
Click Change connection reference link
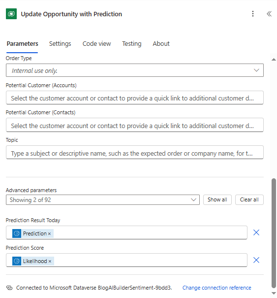click(217, 288)
